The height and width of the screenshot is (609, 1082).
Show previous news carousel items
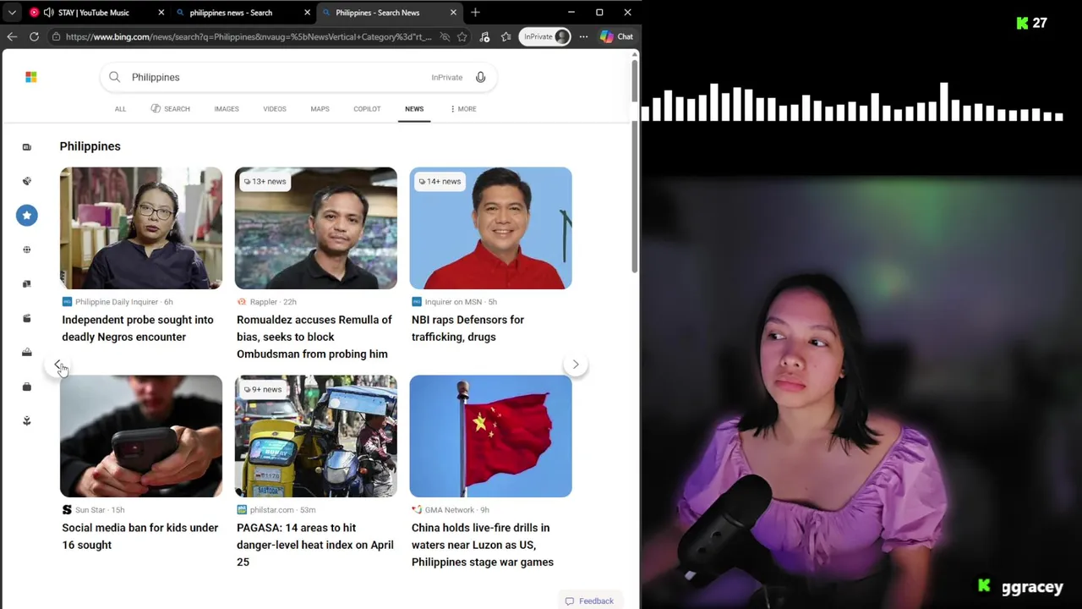(x=57, y=365)
